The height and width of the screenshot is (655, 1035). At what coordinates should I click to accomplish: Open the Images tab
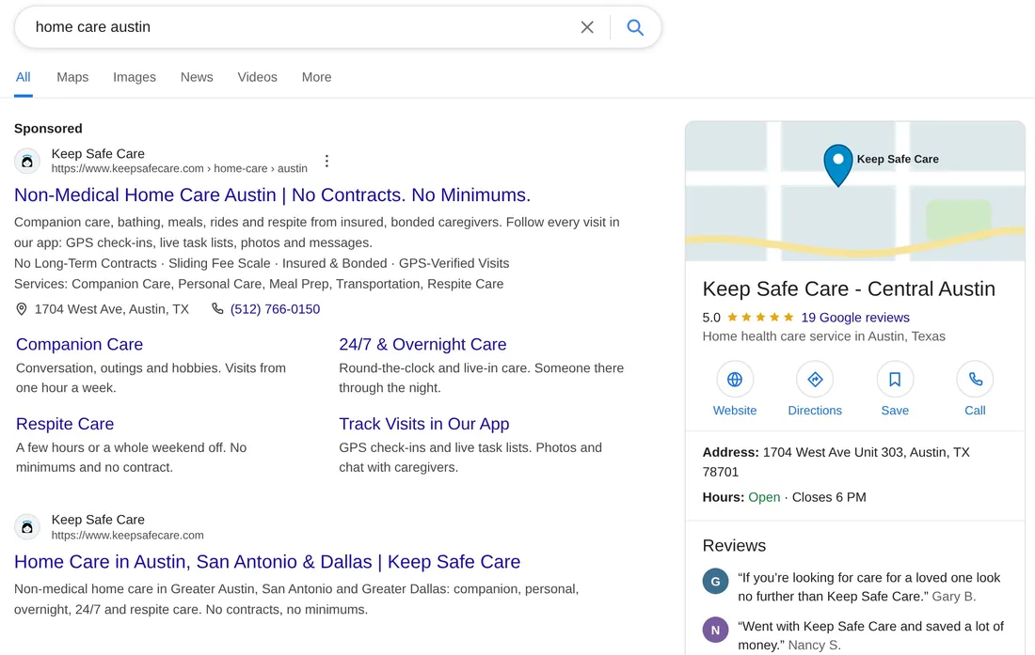click(135, 77)
